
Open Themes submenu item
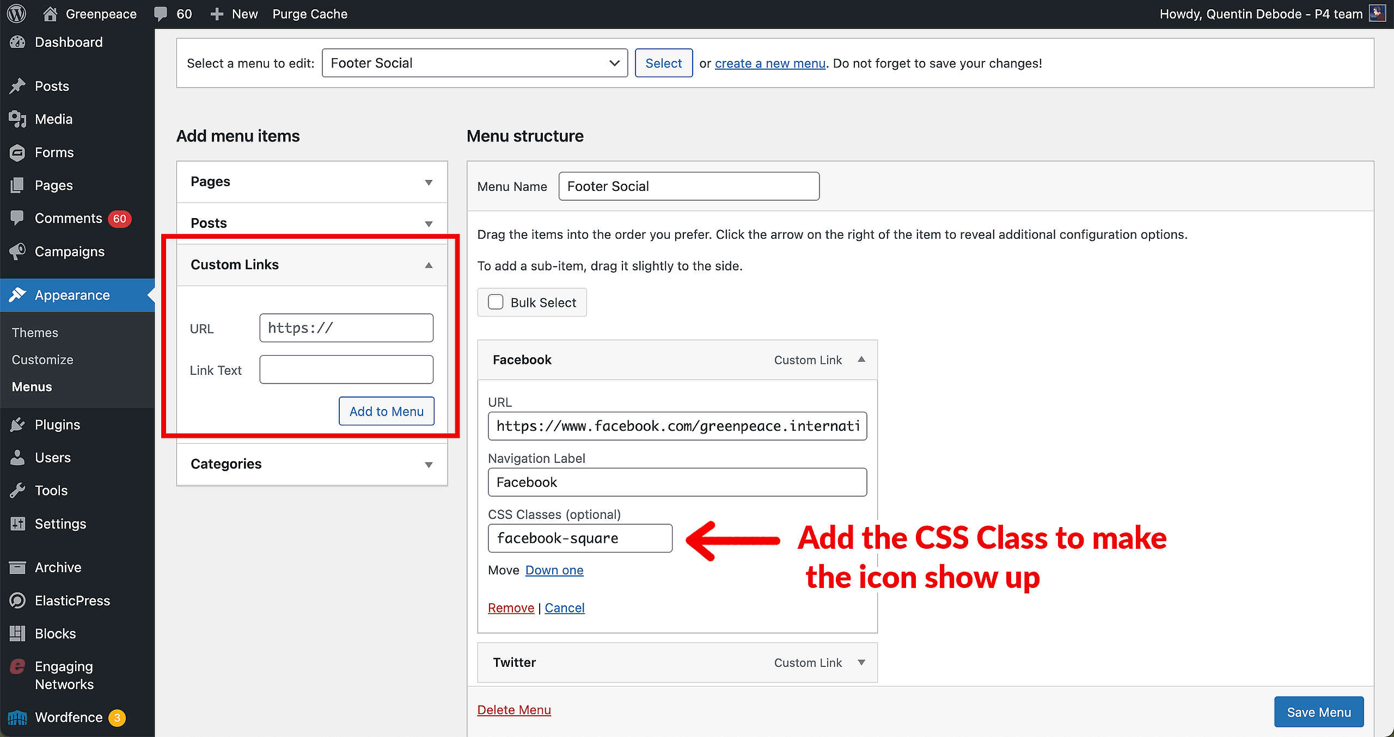click(x=35, y=332)
